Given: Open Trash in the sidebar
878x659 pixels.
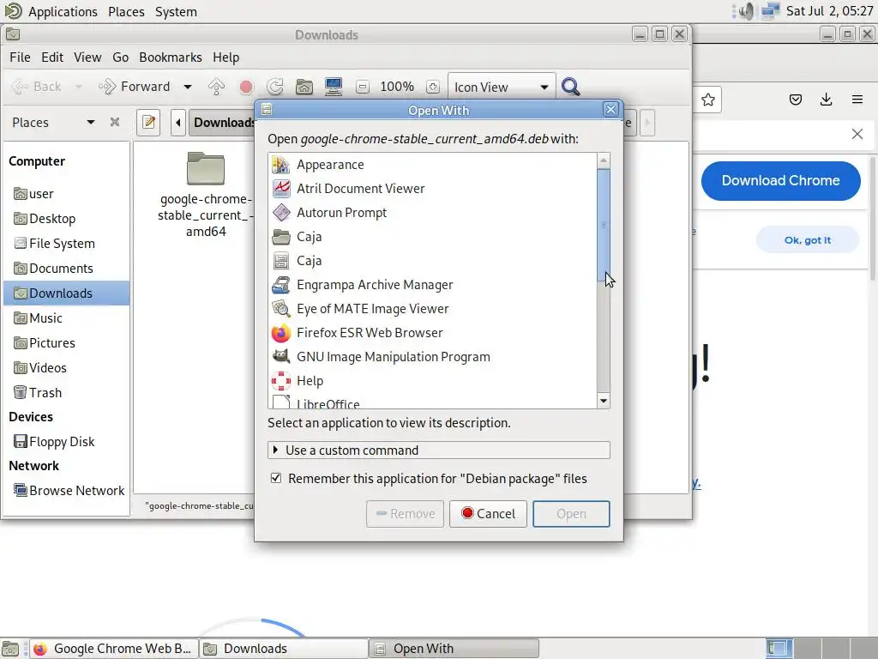Looking at the screenshot, I should click(38, 392).
